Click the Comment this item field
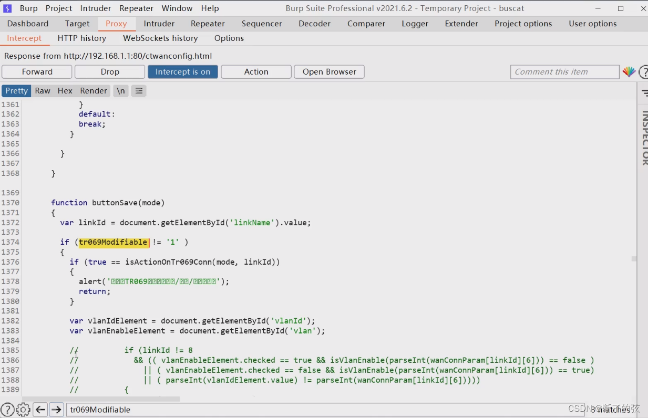 point(564,72)
